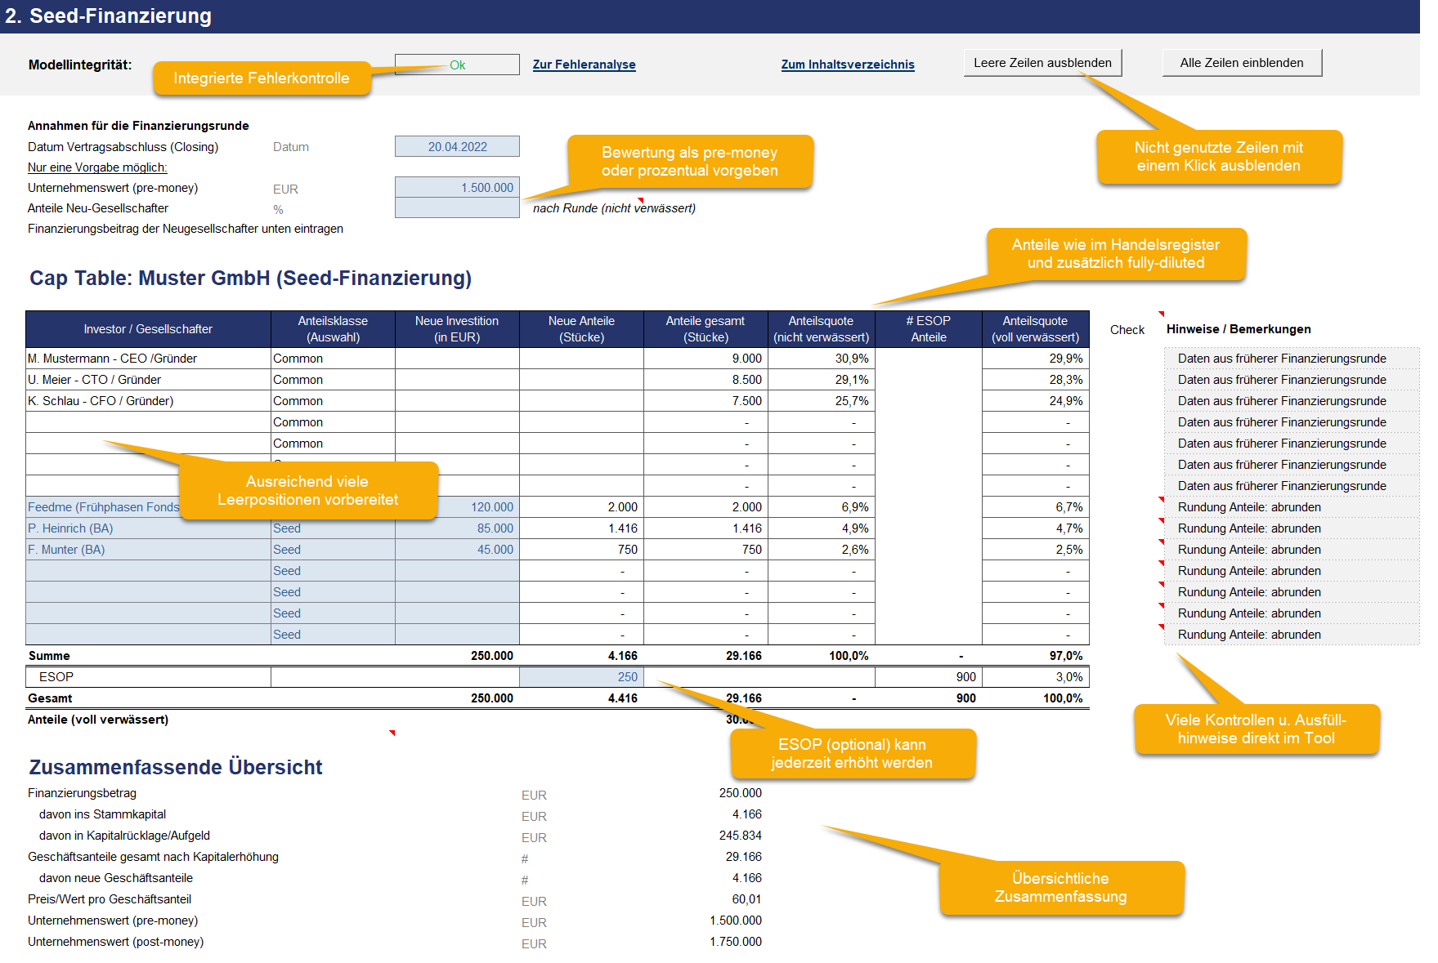Click the empty Anteile Neu-Gesellschafter percent field
This screenshot has height=963, width=1438.
click(457, 208)
